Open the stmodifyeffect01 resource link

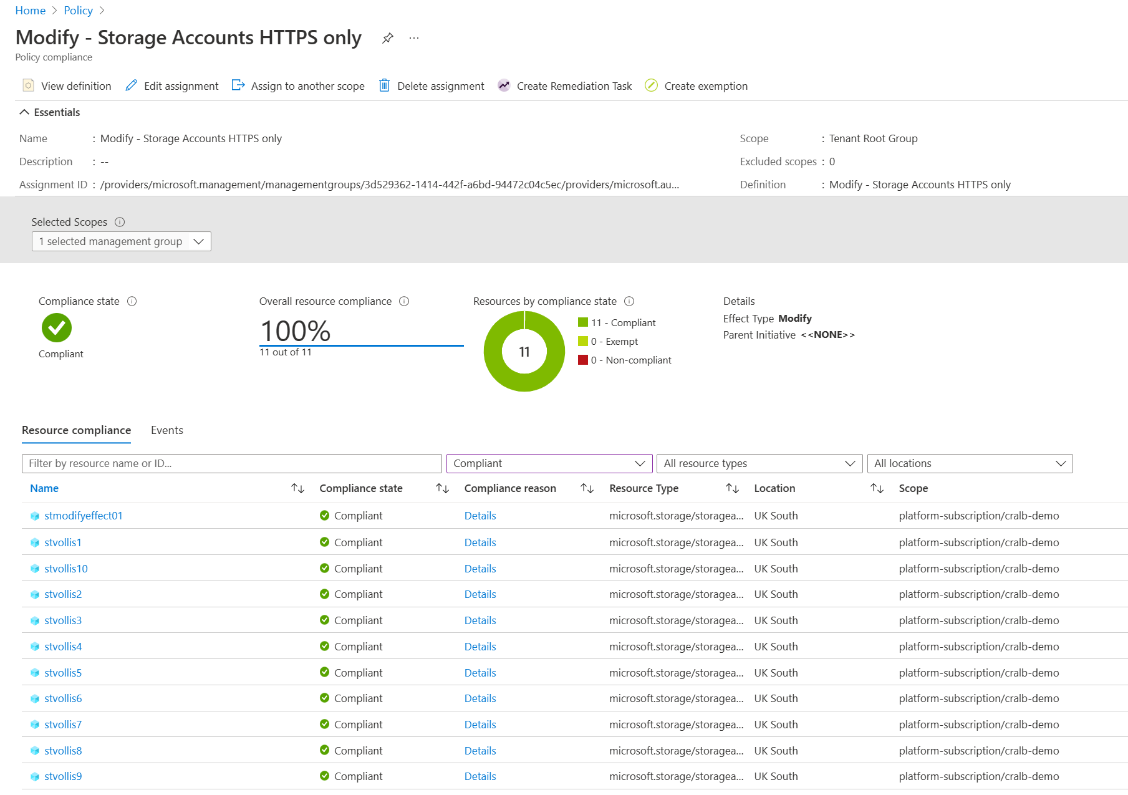(84, 516)
